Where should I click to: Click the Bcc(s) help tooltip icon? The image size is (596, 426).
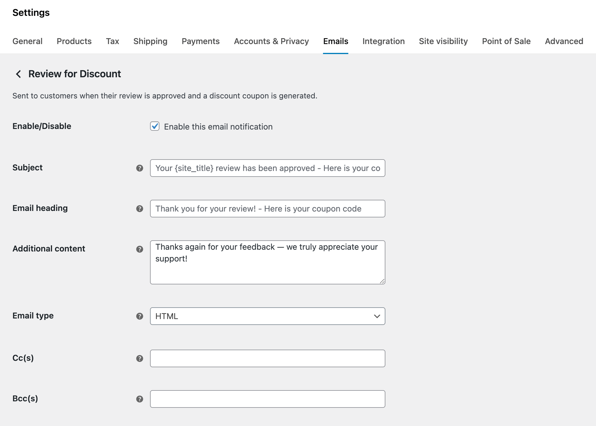[x=140, y=399]
